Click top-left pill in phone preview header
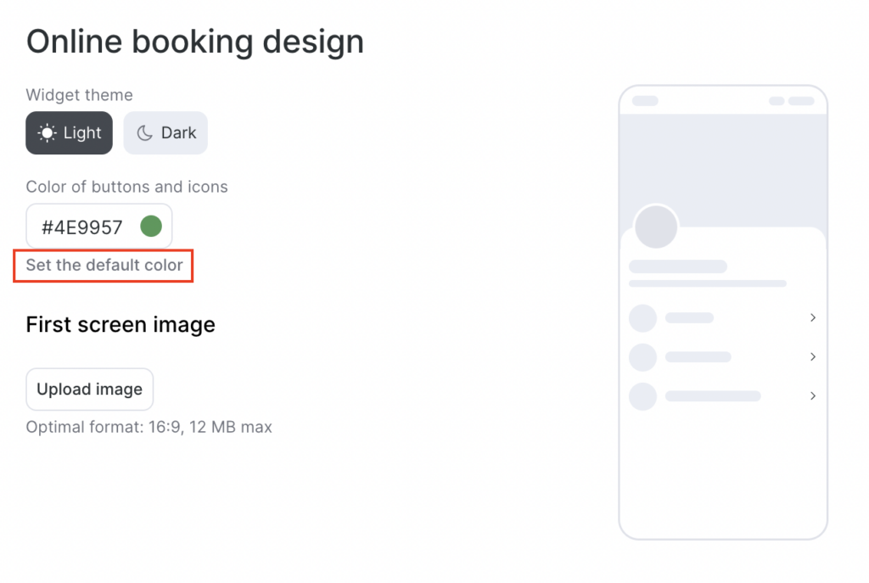This screenshot has height=583, width=869. click(x=646, y=101)
